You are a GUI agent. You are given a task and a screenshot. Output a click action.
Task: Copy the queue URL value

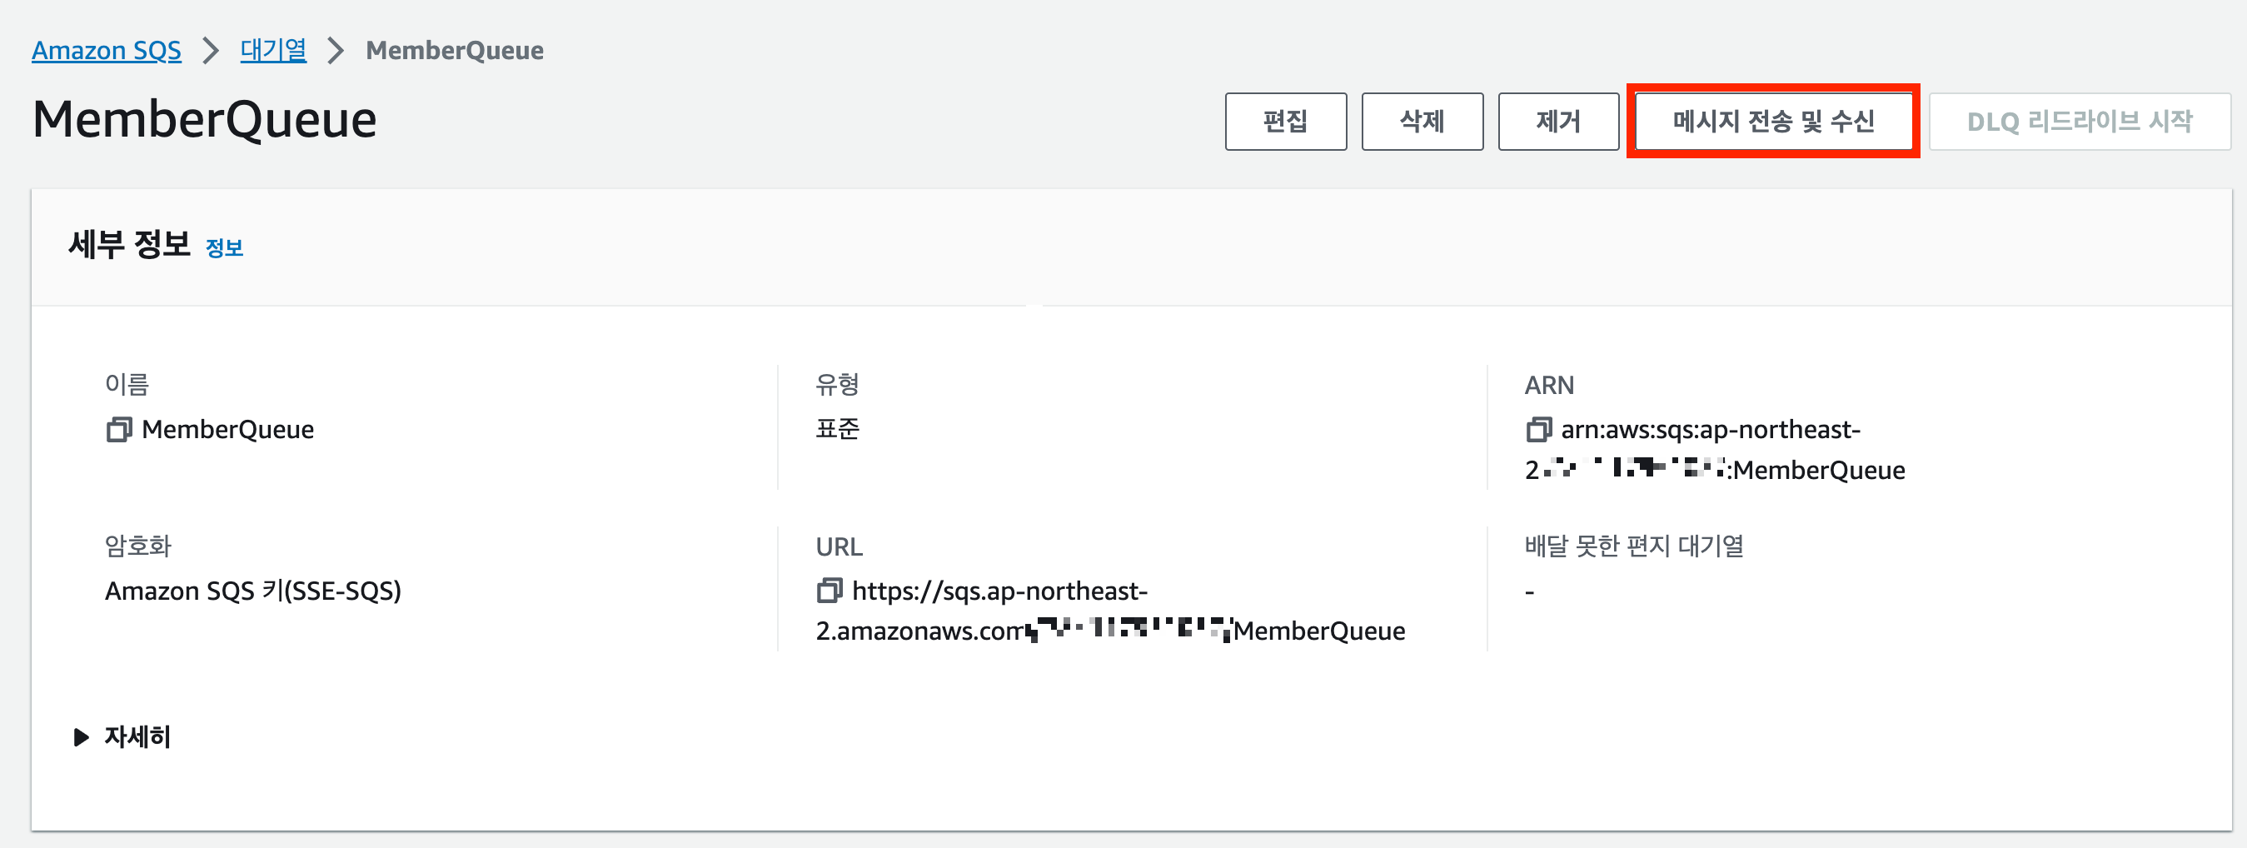pos(830,591)
